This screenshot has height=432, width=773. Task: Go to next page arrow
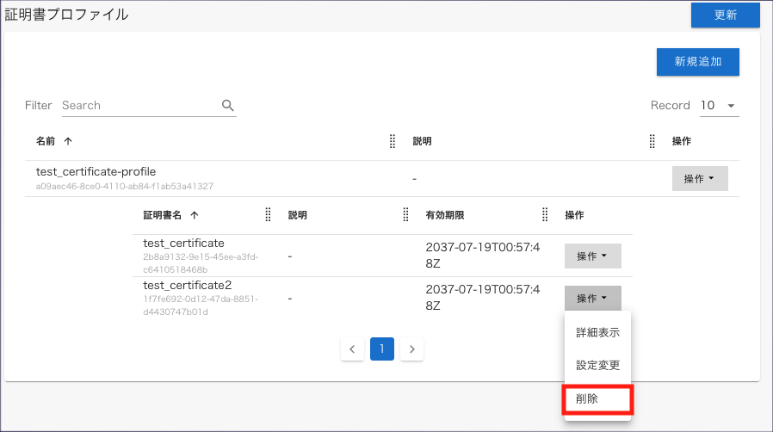click(x=411, y=349)
